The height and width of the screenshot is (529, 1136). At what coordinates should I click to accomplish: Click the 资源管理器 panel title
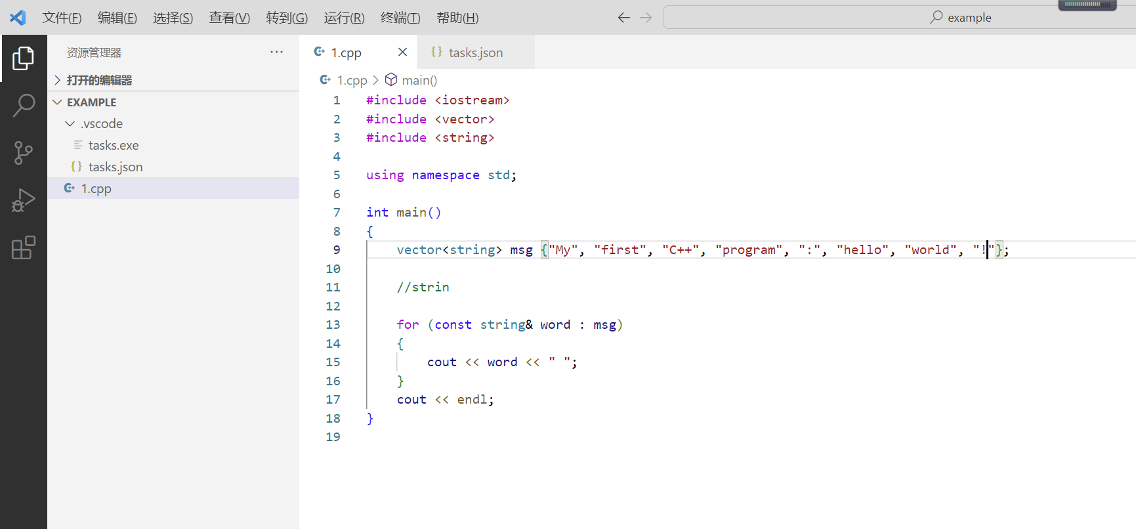pos(95,53)
